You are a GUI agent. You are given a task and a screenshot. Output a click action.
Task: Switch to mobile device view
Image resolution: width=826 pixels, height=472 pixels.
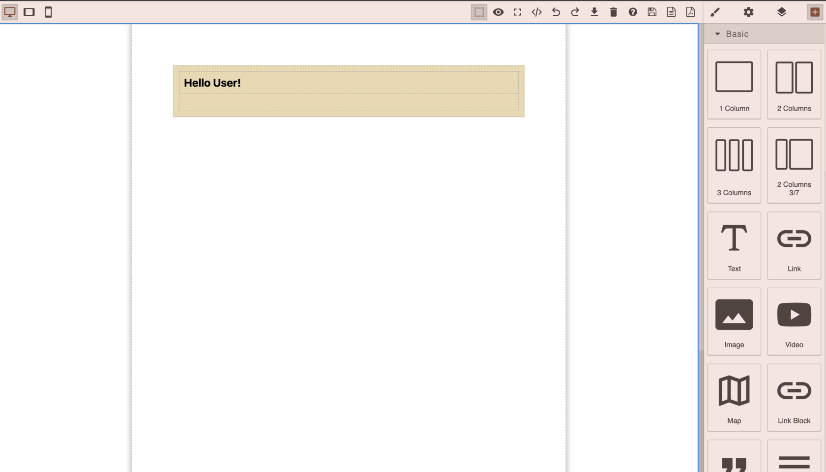pos(48,12)
